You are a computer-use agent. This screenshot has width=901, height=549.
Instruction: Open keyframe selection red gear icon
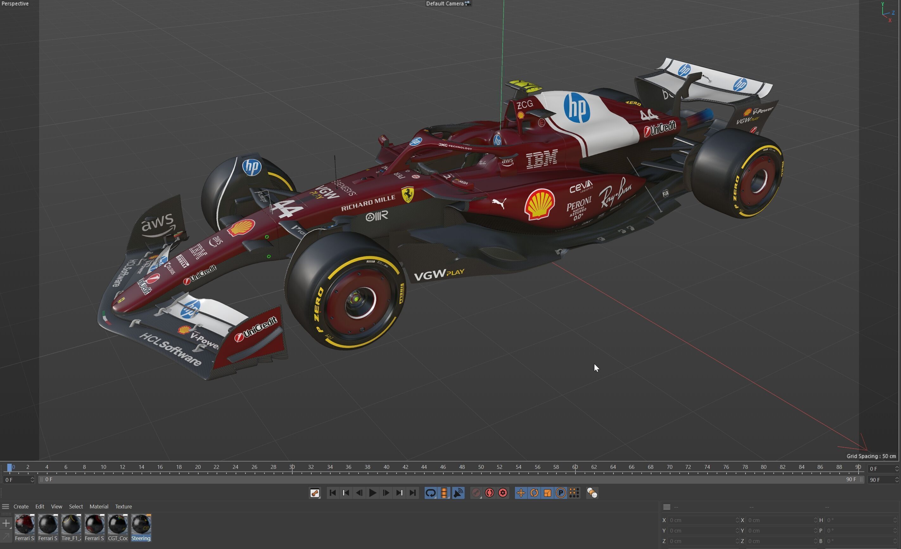point(503,493)
